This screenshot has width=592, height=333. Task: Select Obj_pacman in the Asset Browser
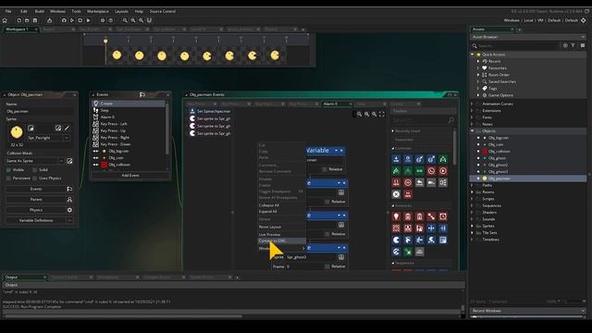tap(528, 179)
